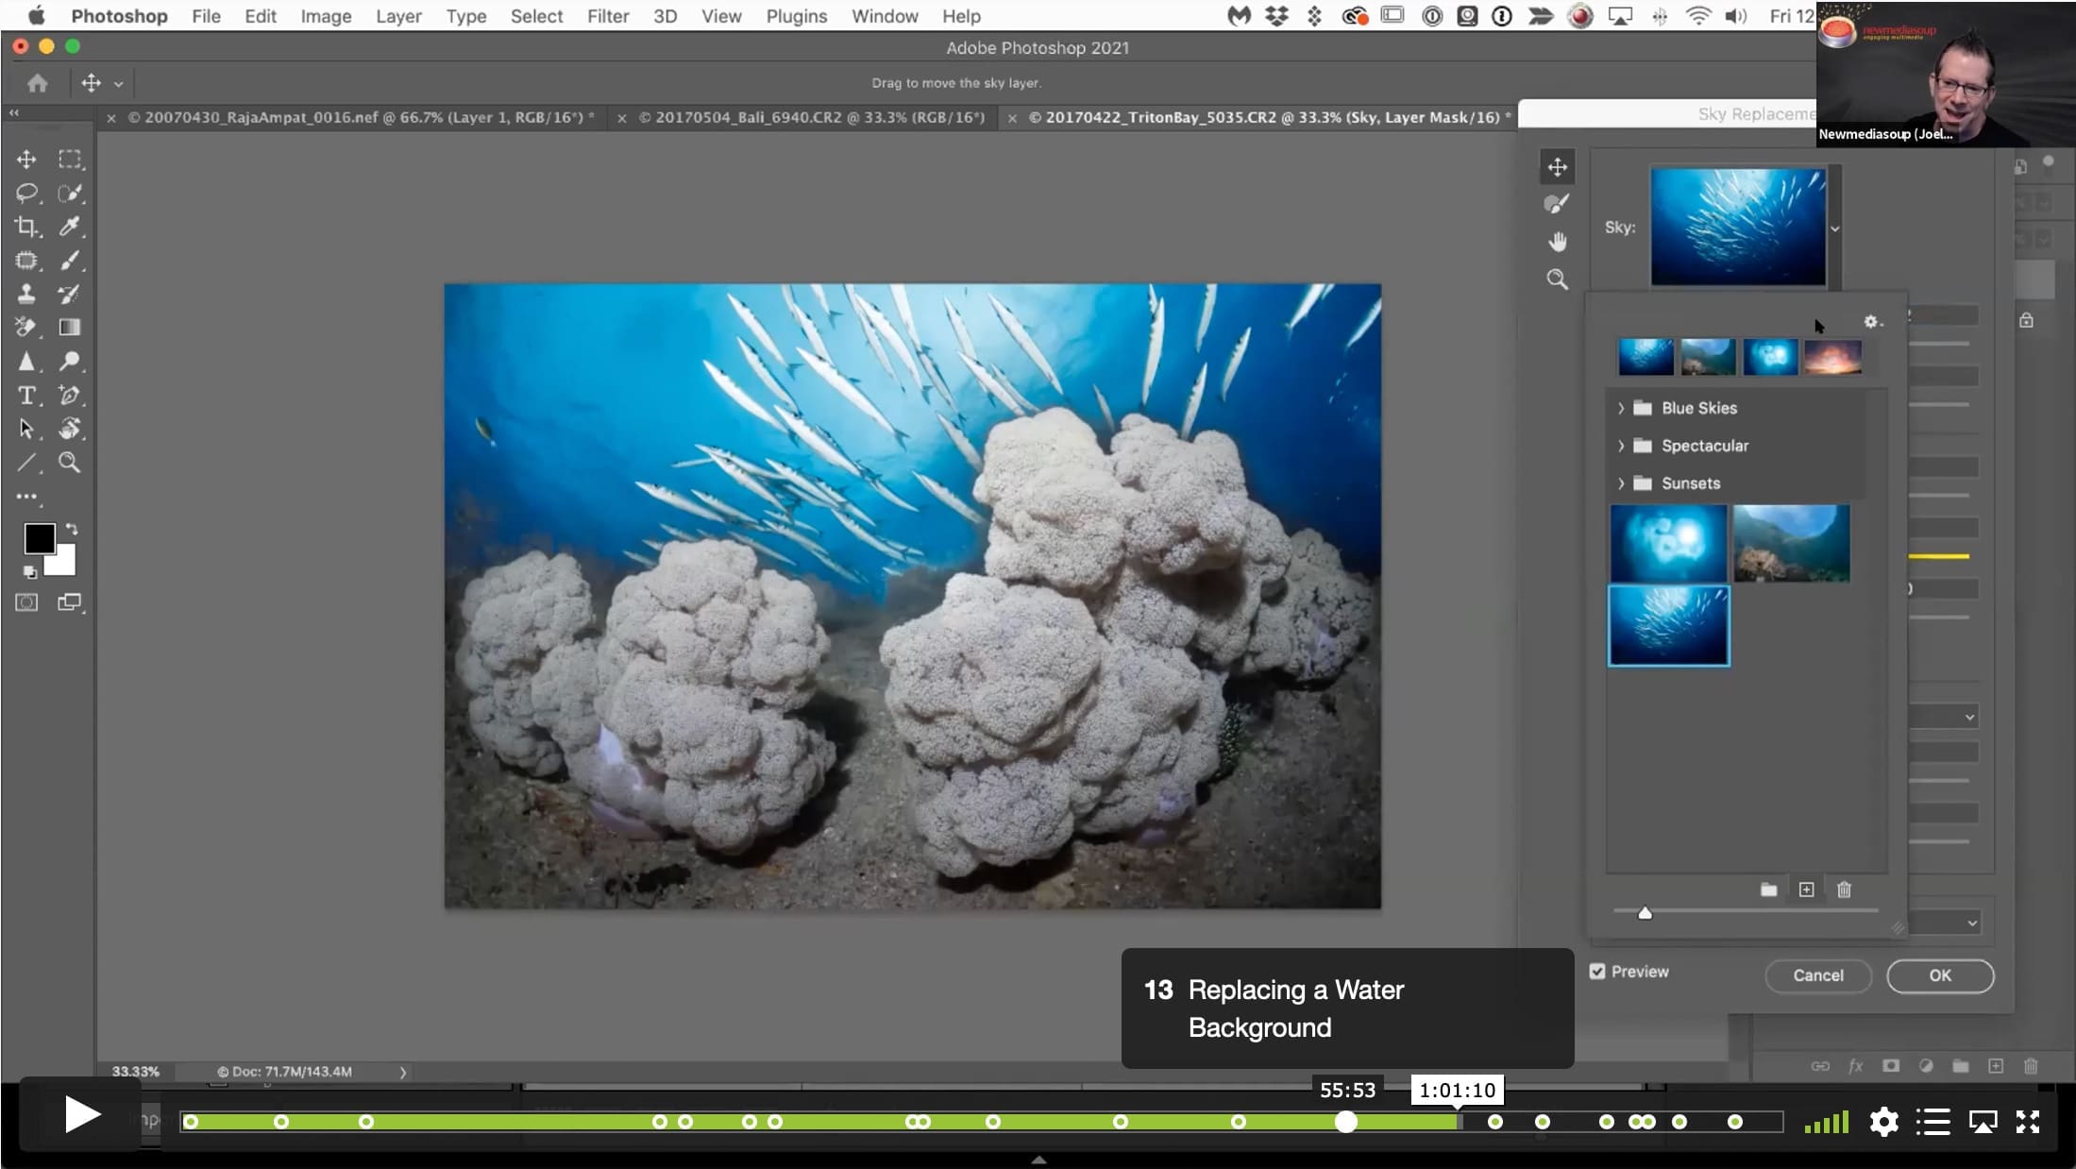Pick the Gradient tool

point(70,327)
